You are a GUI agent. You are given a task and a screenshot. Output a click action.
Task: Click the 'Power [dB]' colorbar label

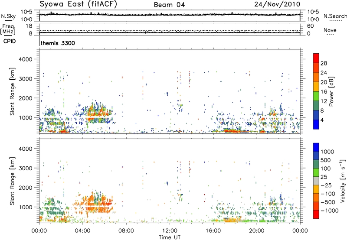[x=331, y=91]
